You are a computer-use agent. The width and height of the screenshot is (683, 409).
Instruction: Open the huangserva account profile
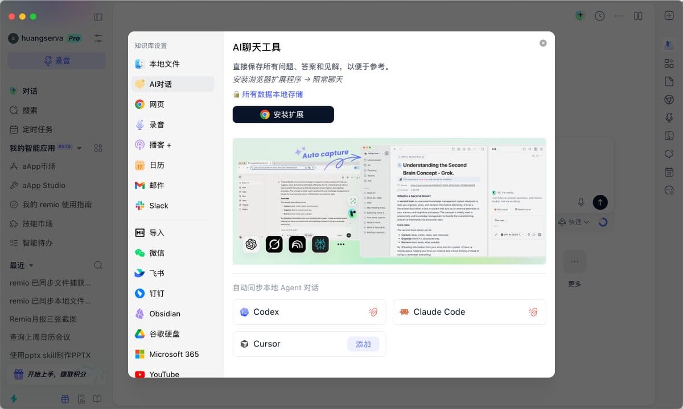pos(45,38)
